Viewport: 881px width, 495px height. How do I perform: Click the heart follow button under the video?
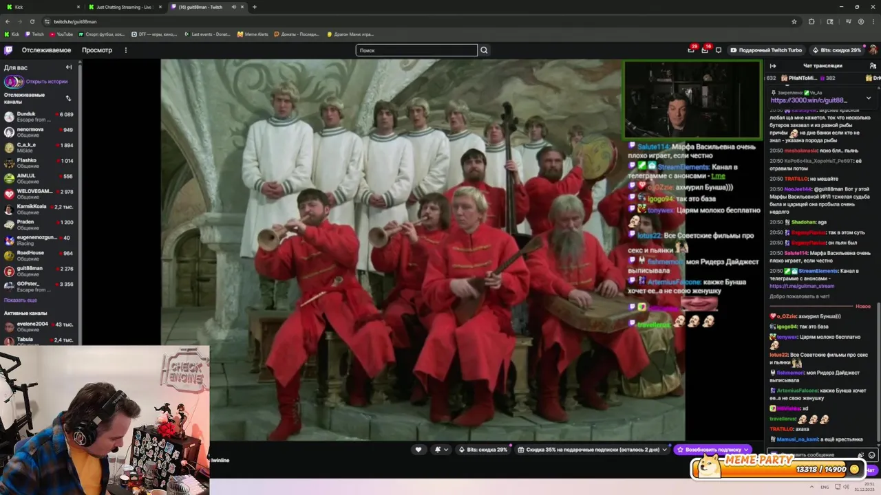pyautogui.click(x=418, y=450)
